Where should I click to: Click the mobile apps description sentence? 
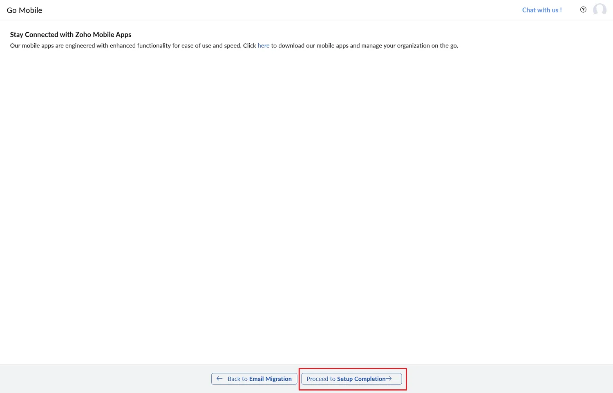[x=234, y=45]
